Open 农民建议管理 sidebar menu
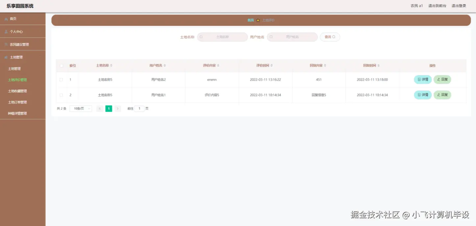 point(23,44)
